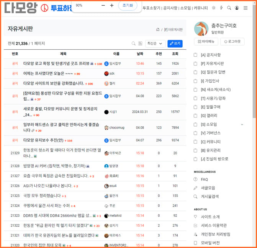Expand the [S] 소모임 submenu chevron
This screenshot has width=257, height=248.
pos(242,124)
